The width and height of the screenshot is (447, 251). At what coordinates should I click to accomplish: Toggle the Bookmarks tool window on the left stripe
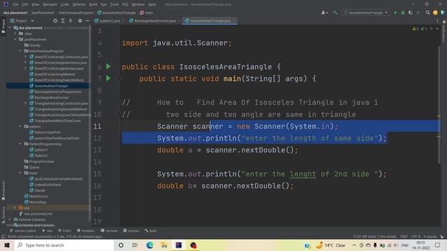click(3, 190)
